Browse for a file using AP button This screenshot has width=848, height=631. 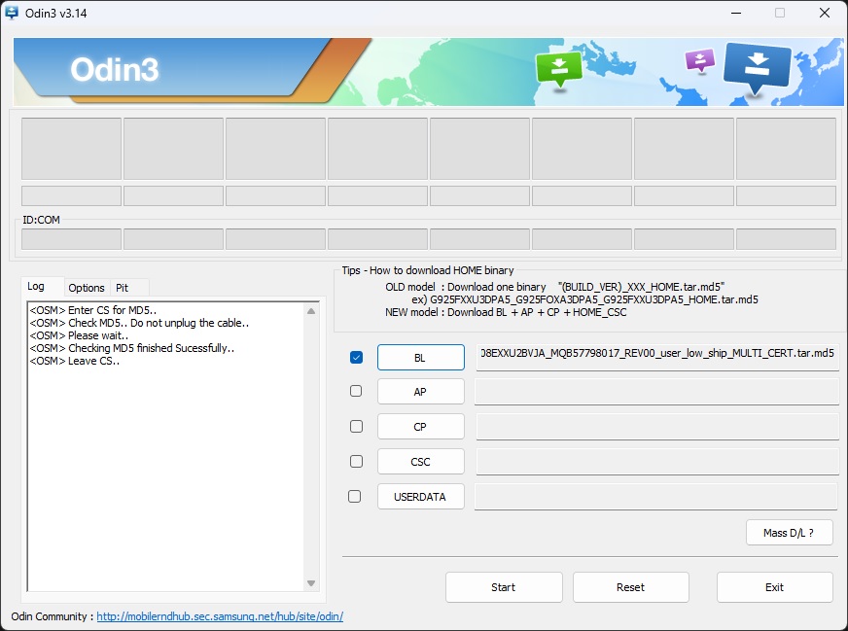coord(420,392)
